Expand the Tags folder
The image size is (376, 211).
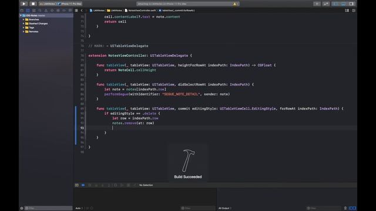(x=23, y=28)
